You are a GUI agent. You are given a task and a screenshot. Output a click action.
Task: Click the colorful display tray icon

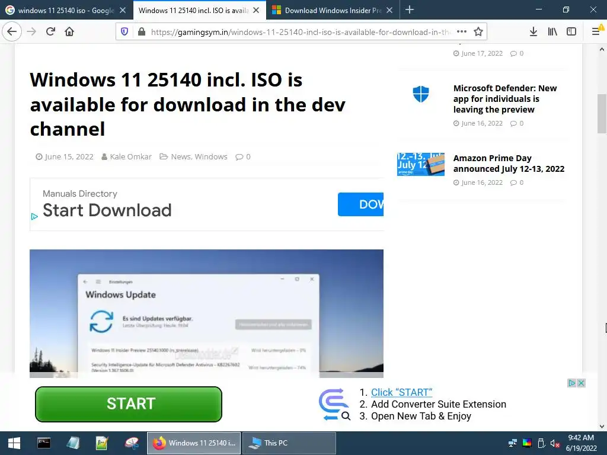pyautogui.click(x=527, y=443)
